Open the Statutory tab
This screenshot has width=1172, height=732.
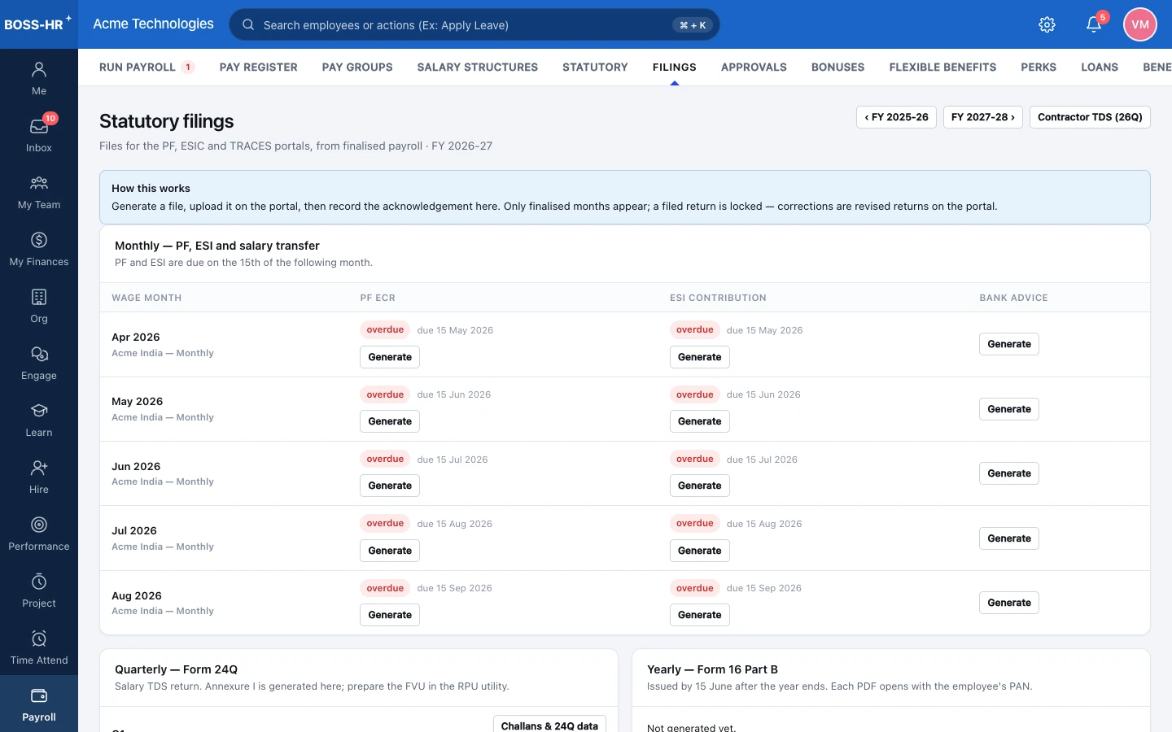pyautogui.click(x=595, y=68)
